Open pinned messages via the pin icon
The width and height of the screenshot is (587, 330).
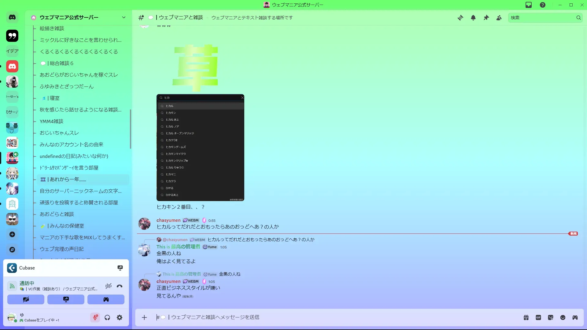[x=486, y=18]
